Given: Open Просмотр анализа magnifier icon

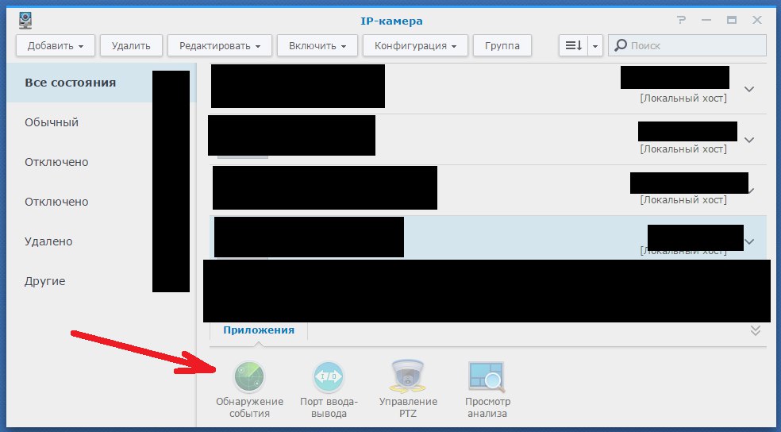Looking at the screenshot, I should click(487, 377).
